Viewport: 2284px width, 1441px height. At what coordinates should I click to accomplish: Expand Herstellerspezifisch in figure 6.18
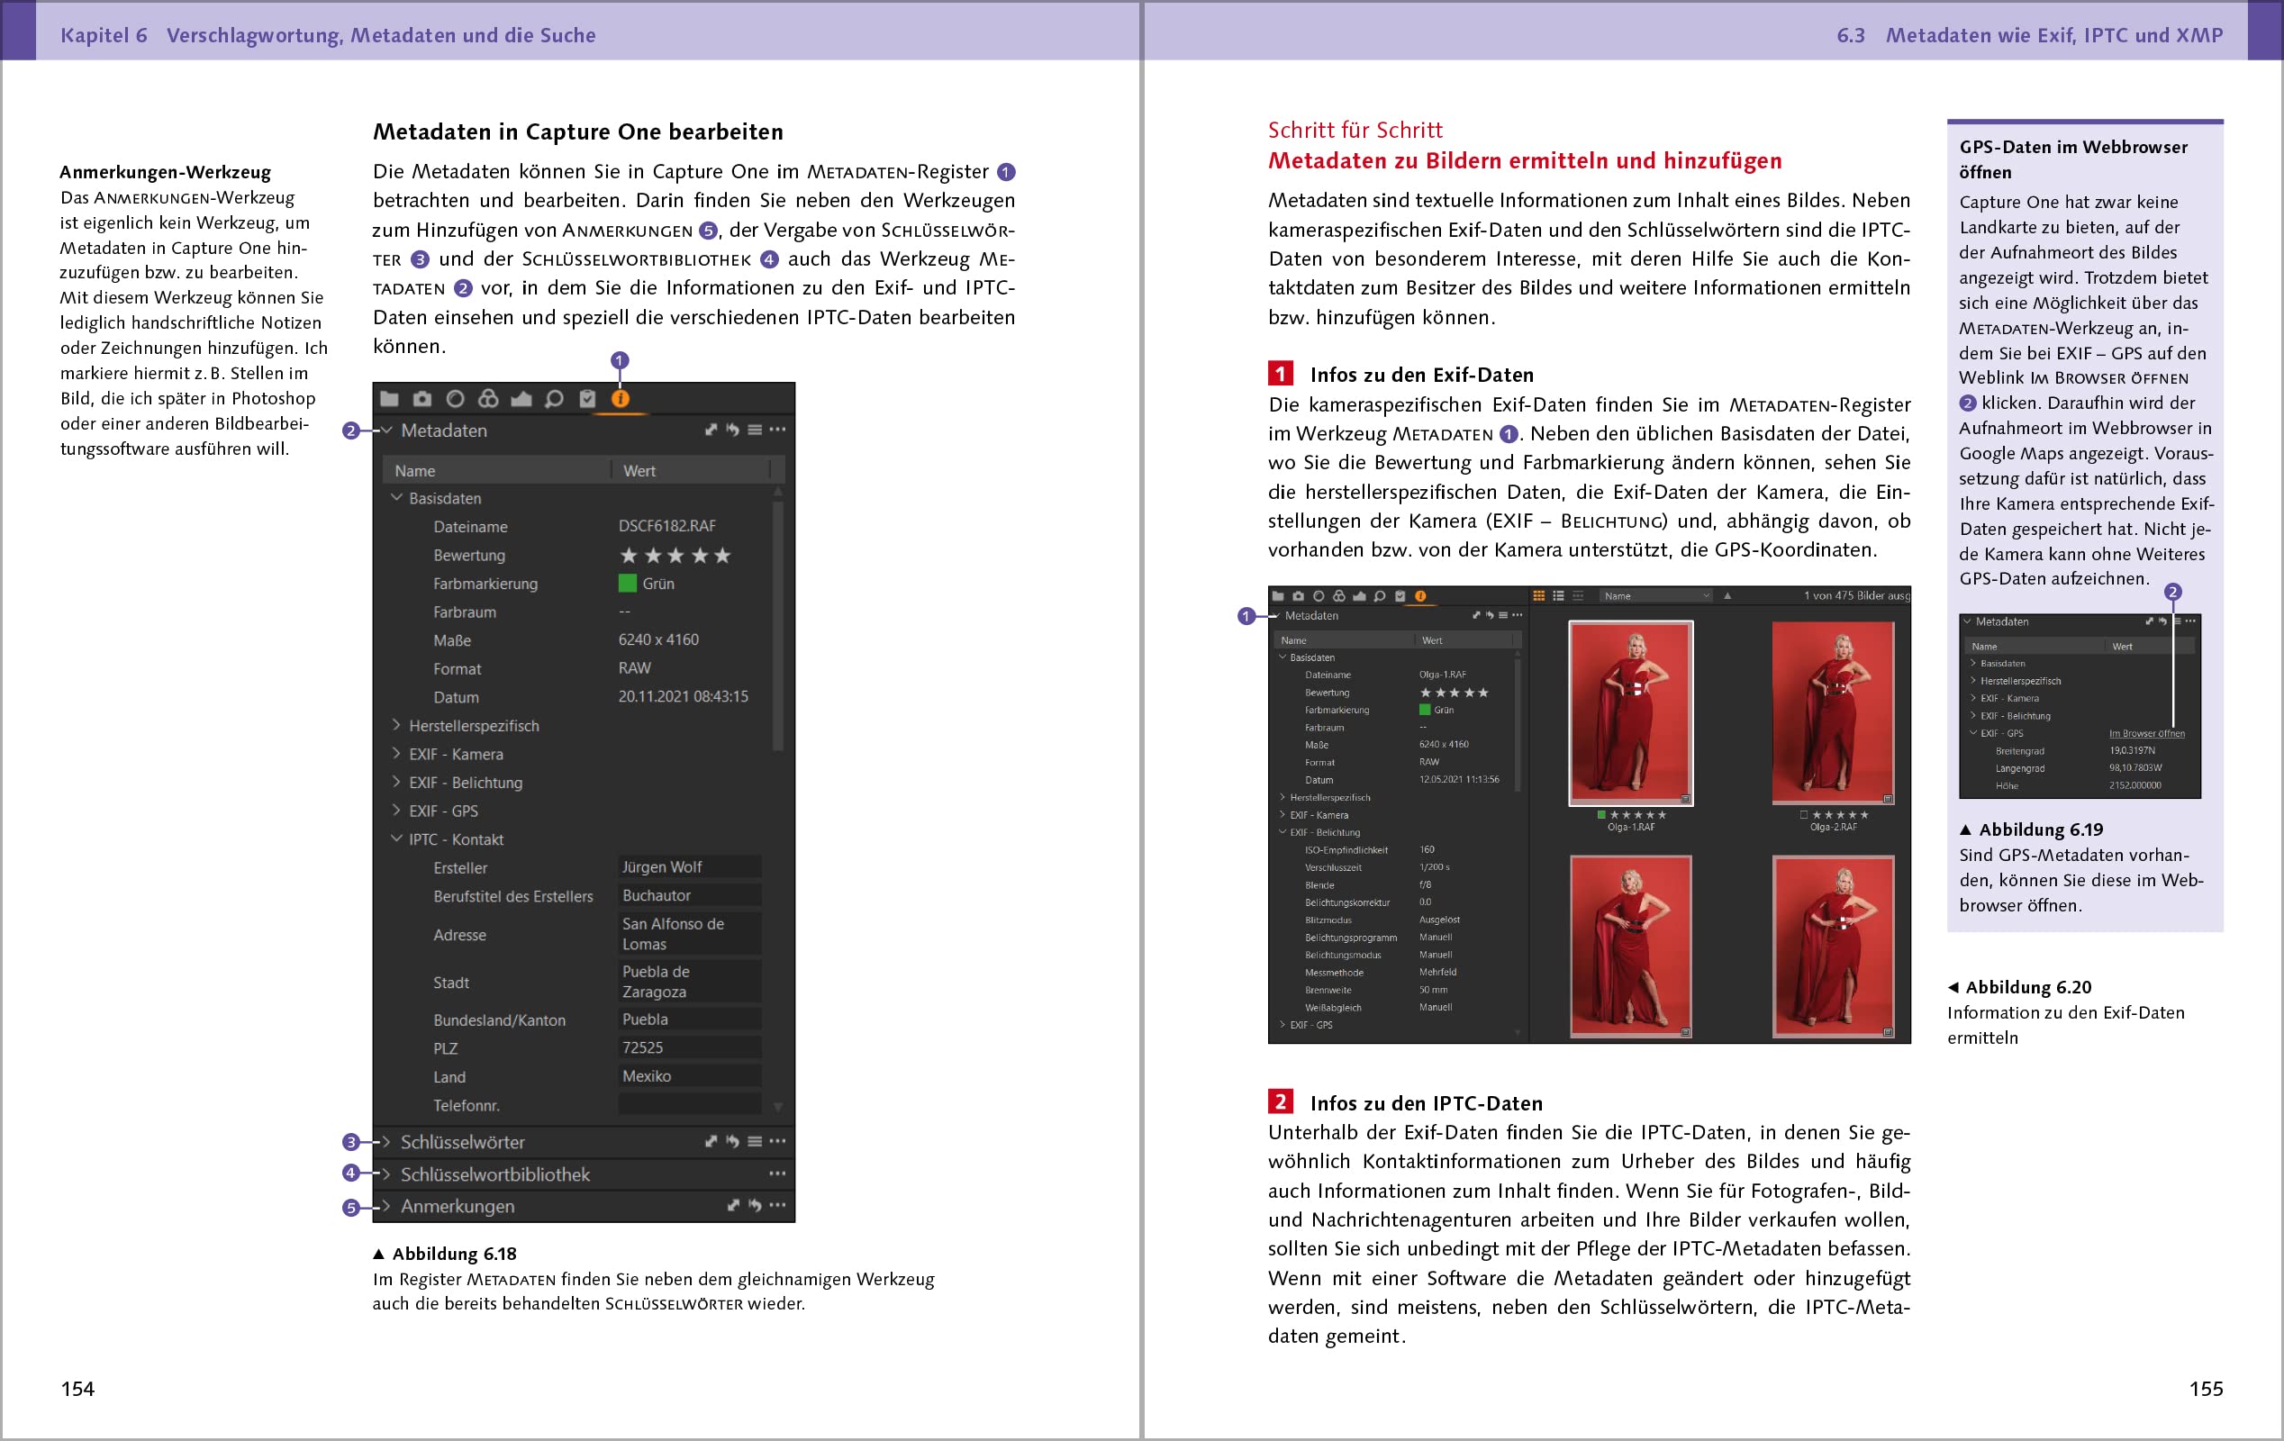click(396, 725)
